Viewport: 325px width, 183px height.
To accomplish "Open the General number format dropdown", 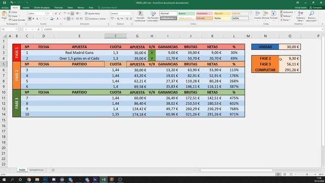I will 131,14.
